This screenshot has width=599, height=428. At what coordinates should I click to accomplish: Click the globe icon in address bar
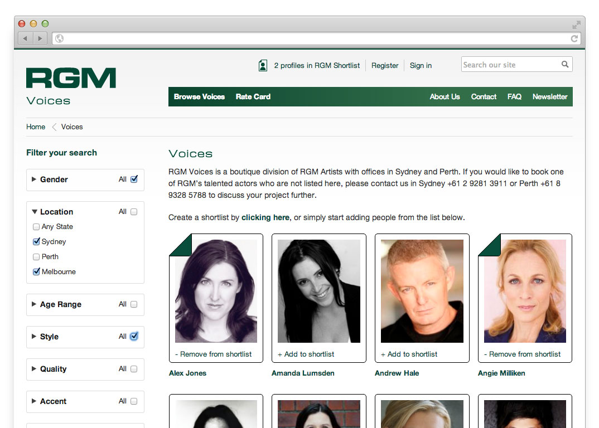point(60,38)
